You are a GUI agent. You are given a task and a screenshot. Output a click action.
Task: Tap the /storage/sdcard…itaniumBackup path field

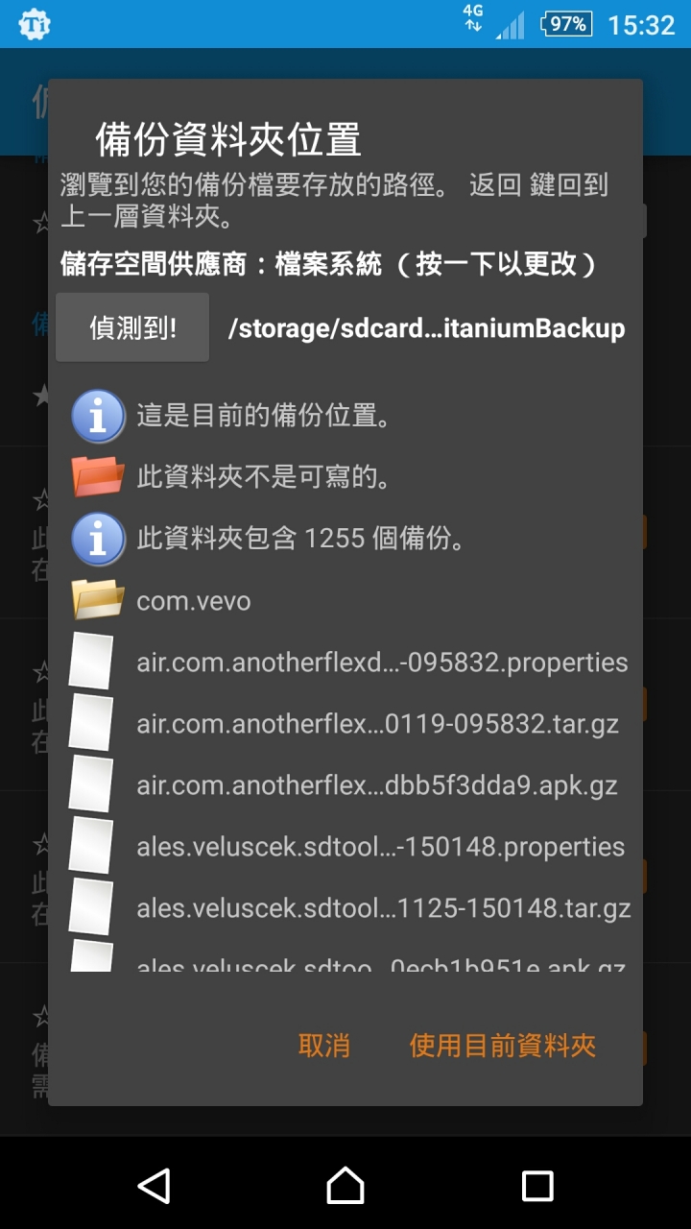426,328
